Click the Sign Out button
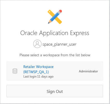This screenshot has height=104, width=110. (55, 91)
